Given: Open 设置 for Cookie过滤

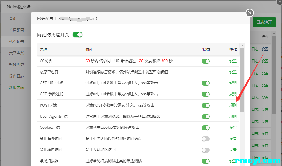Looking at the screenshot, I should pyautogui.click(x=233, y=127).
